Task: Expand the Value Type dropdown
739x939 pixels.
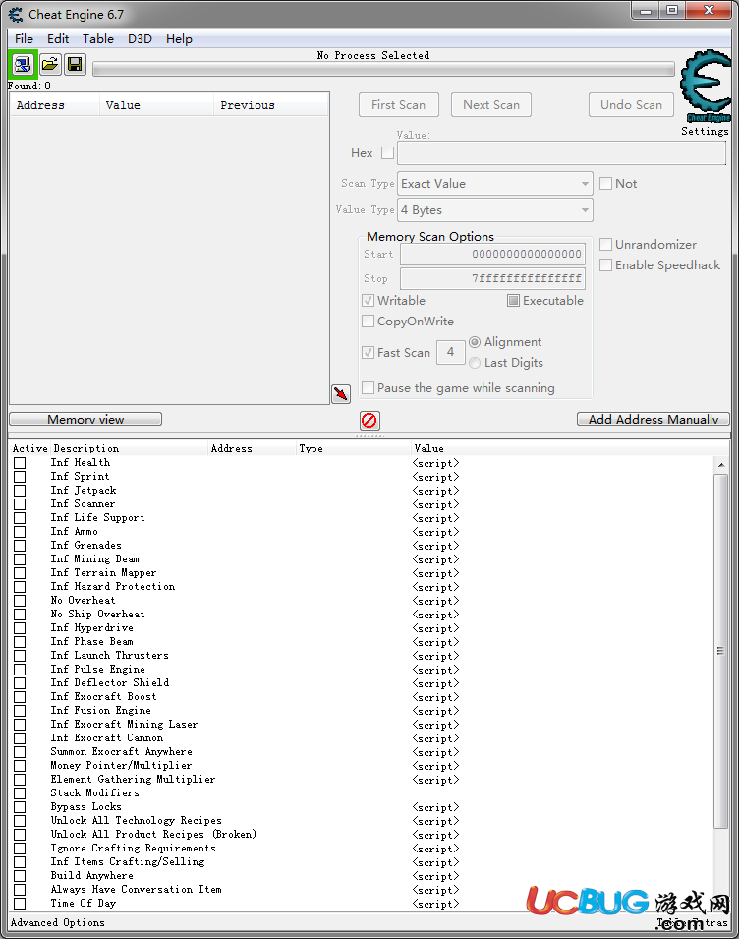Action: 495,210
